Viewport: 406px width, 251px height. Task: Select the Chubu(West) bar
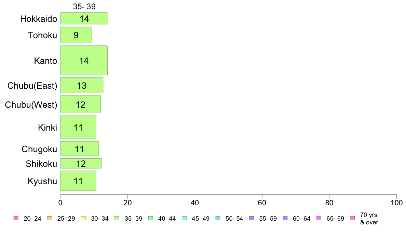81,104
